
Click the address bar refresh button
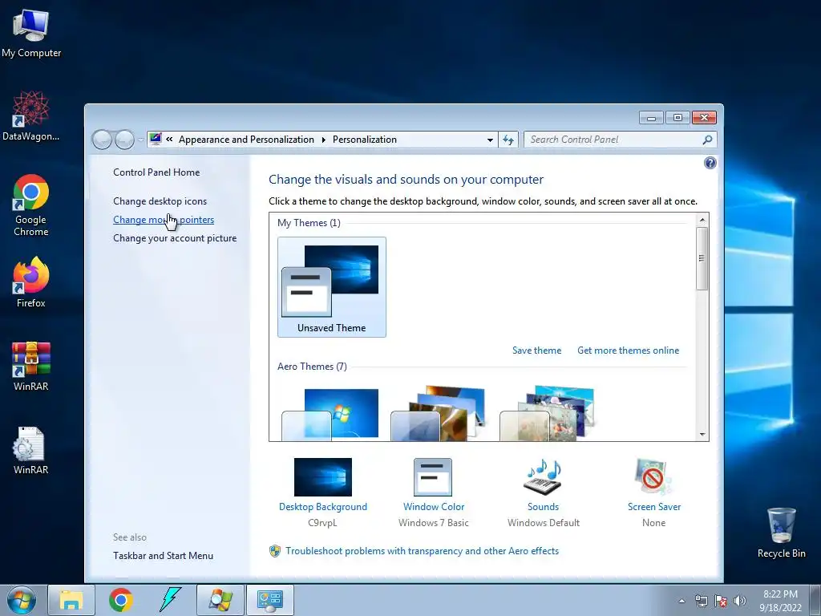508,140
